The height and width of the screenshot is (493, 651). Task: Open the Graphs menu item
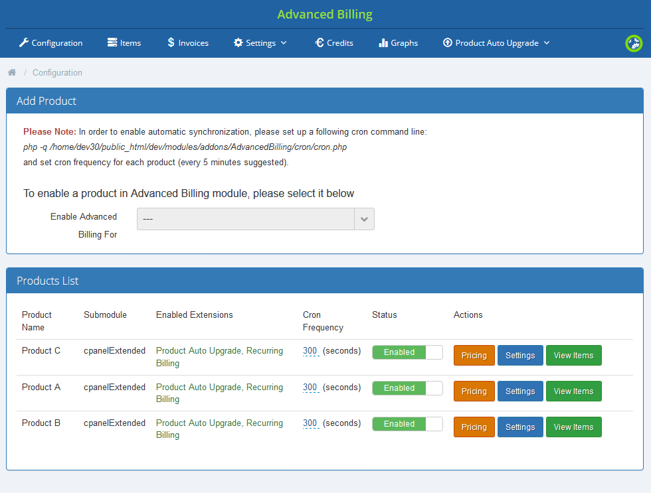click(x=399, y=42)
